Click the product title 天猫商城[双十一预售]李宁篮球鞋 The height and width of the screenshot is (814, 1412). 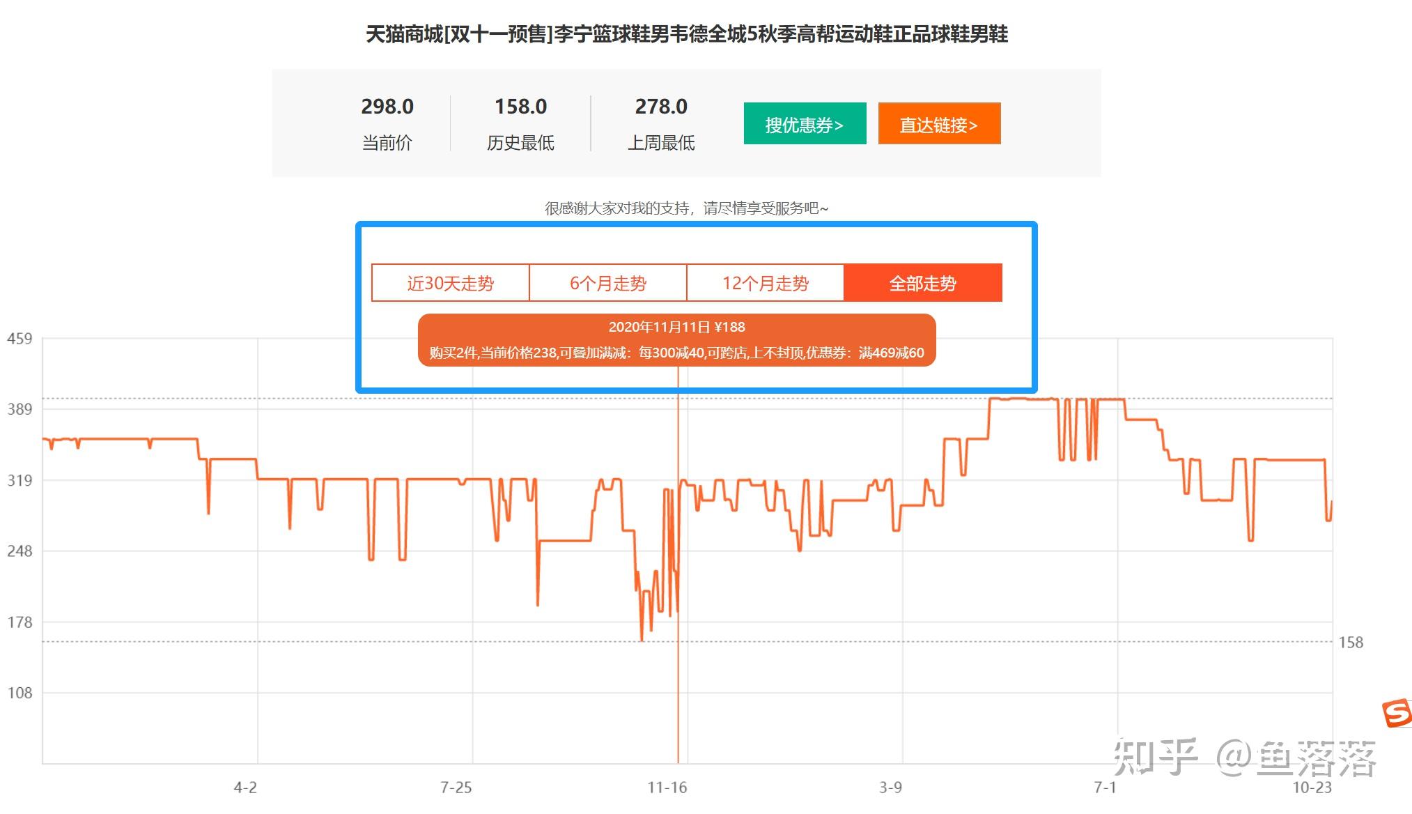click(x=687, y=34)
